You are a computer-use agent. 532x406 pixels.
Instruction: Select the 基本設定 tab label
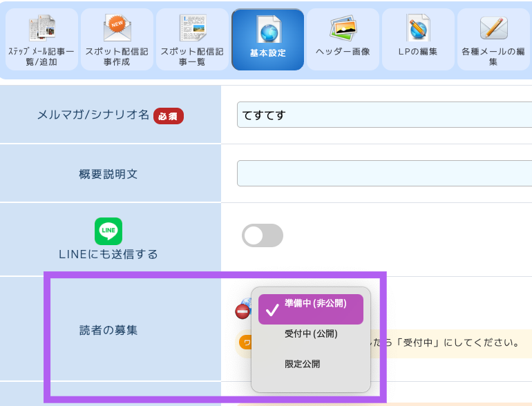click(268, 52)
